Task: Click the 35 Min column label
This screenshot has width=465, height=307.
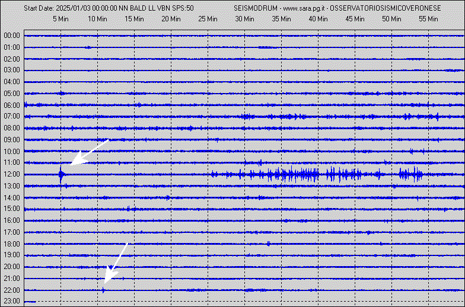Action: [281, 19]
